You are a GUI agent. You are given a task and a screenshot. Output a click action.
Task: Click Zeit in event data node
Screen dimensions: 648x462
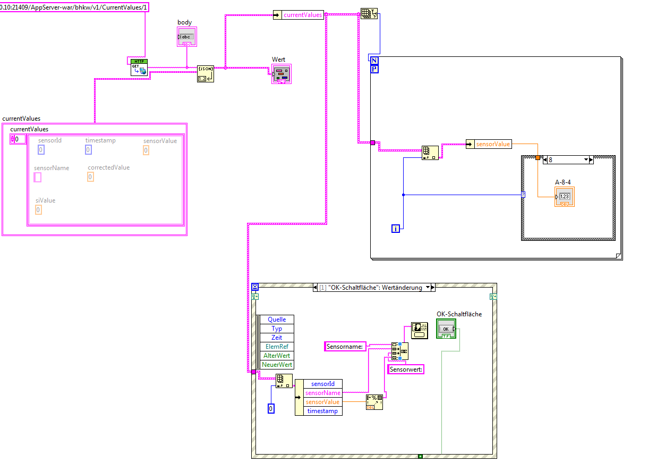click(x=277, y=338)
